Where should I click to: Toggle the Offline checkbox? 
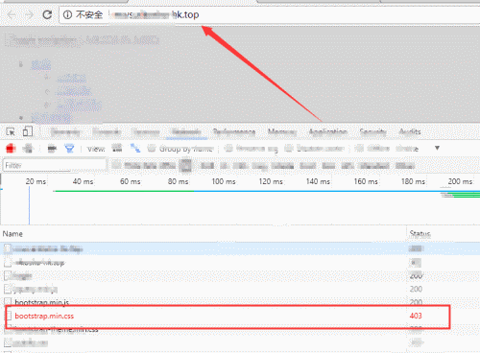click(359, 148)
